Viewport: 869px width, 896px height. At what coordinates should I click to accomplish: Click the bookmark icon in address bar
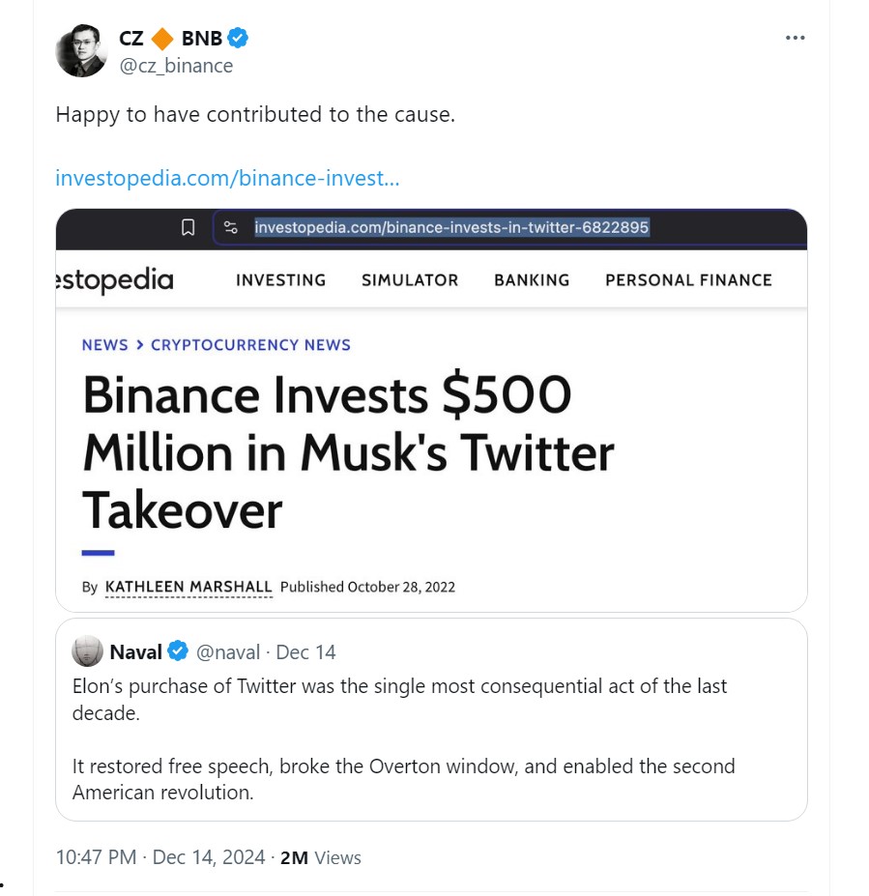click(188, 228)
